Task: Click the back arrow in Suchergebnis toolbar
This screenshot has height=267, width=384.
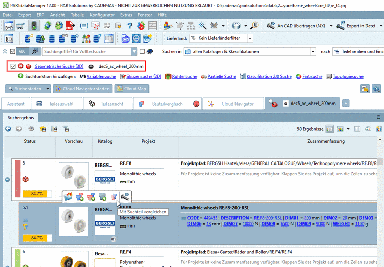Action: coord(8,129)
